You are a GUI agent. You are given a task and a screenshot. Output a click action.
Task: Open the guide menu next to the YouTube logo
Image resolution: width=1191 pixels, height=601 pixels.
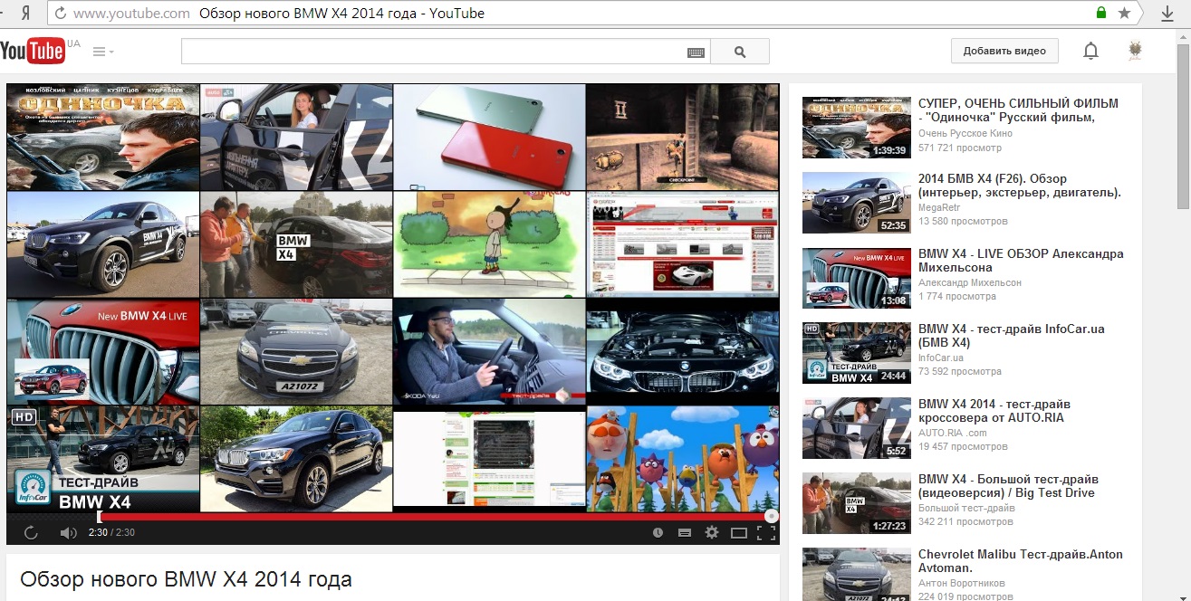coord(102,52)
